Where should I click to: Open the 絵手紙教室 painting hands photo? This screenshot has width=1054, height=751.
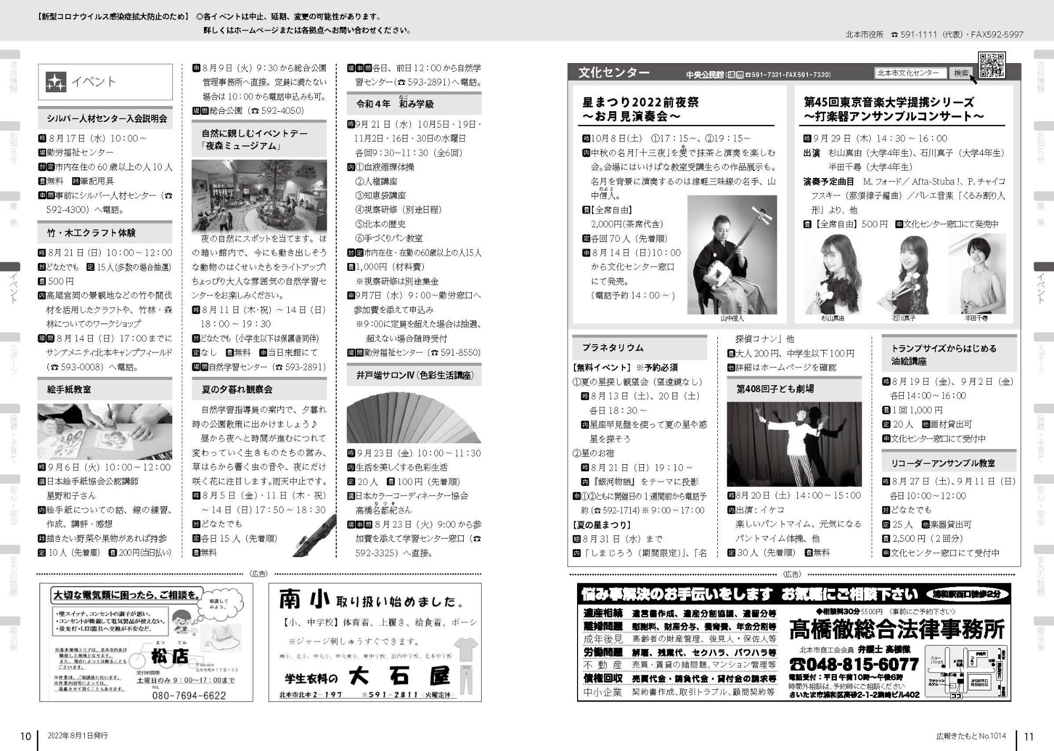tap(105, 432)
